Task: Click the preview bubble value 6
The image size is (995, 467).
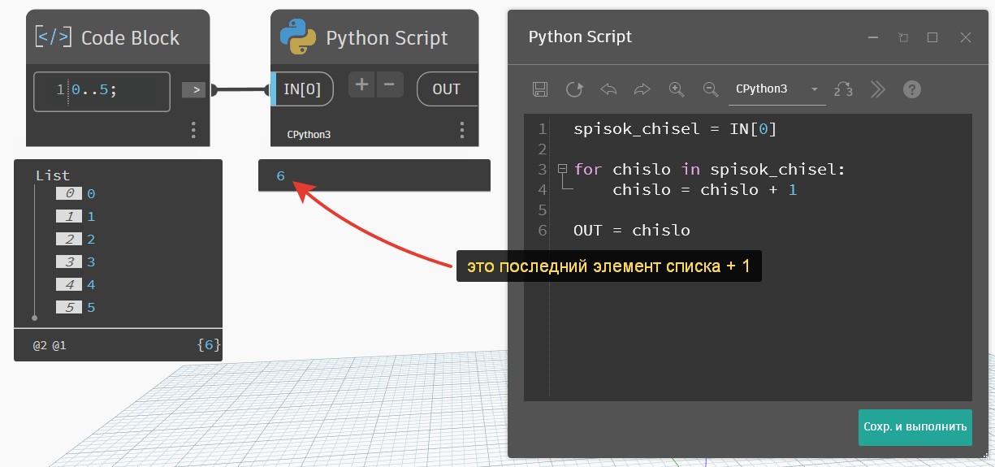Action: click(281, 175)
